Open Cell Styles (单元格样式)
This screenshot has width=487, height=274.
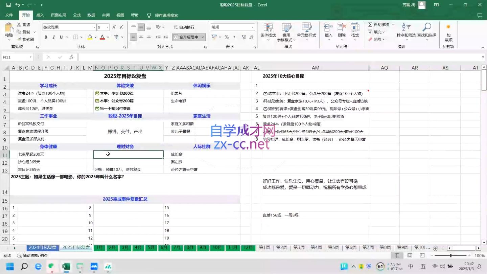coord(306,32)
